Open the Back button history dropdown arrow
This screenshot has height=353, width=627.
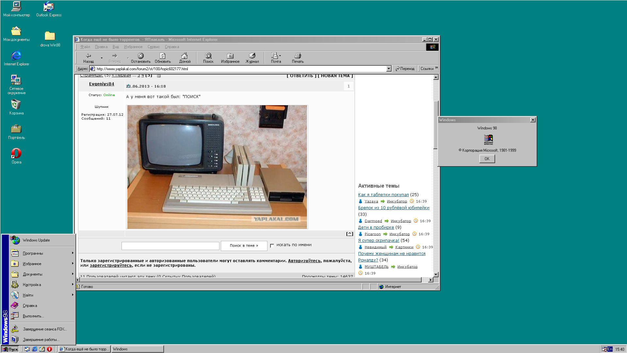pyautogui.click(x=102, y=58)
